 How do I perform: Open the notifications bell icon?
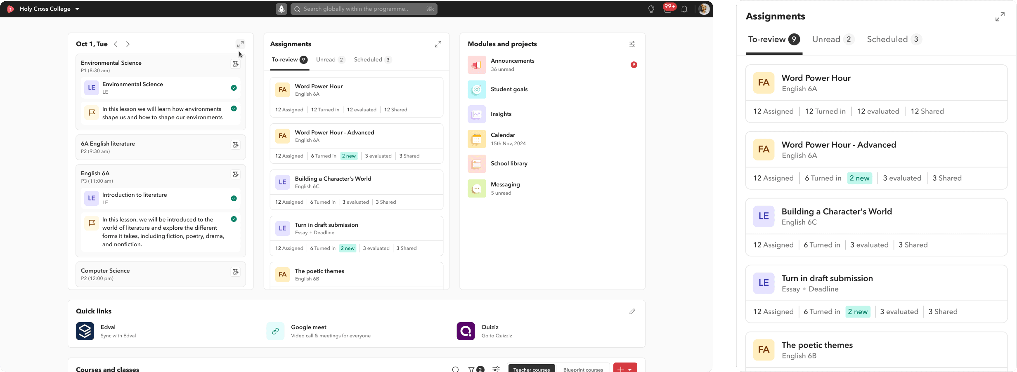684,9
